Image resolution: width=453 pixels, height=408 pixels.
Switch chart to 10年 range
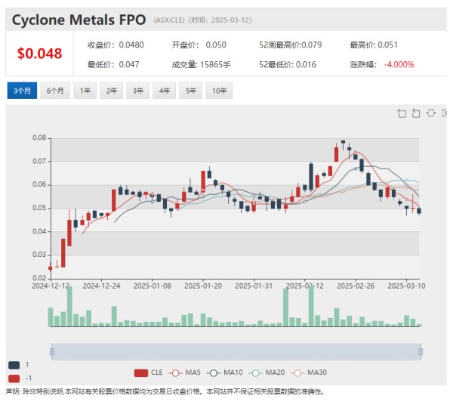pos(219,91)
